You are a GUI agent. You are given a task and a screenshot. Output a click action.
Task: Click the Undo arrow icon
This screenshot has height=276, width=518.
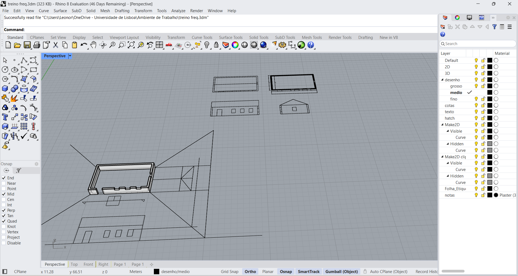pyautogui.click(x=84, y=45)
